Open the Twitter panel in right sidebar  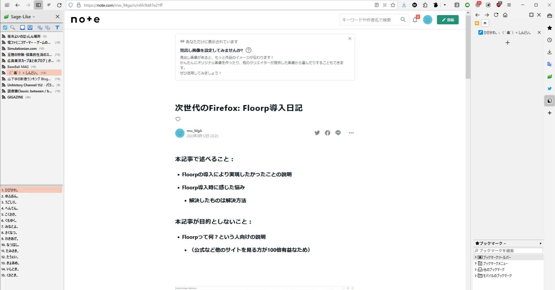[549, 89]
